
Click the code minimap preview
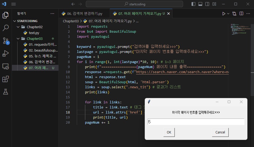[240, 29]
